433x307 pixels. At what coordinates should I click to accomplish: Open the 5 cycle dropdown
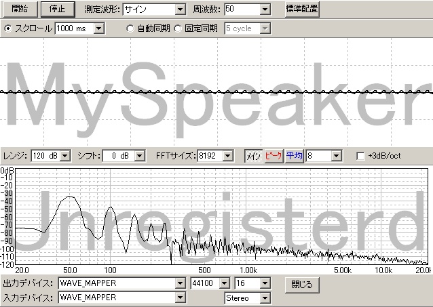[x=248, y=28]
